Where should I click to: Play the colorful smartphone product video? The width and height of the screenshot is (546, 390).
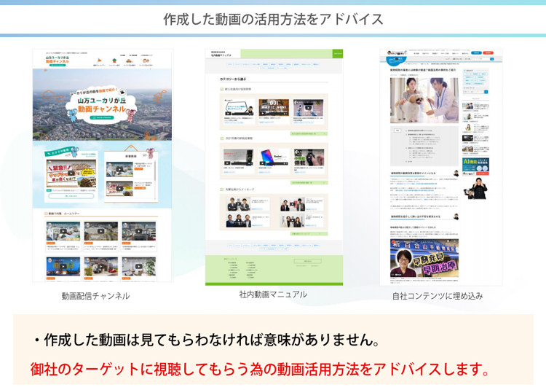click(274, 157)
